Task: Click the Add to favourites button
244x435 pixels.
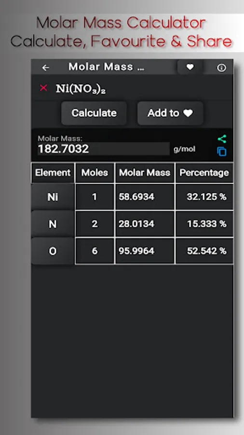Action: pos(170,113)
